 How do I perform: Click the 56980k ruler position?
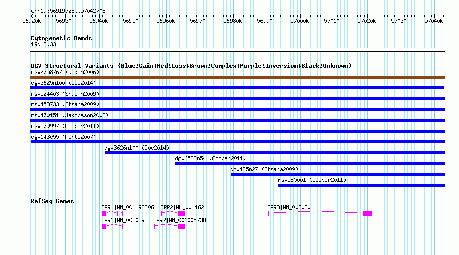click(233, 21)
